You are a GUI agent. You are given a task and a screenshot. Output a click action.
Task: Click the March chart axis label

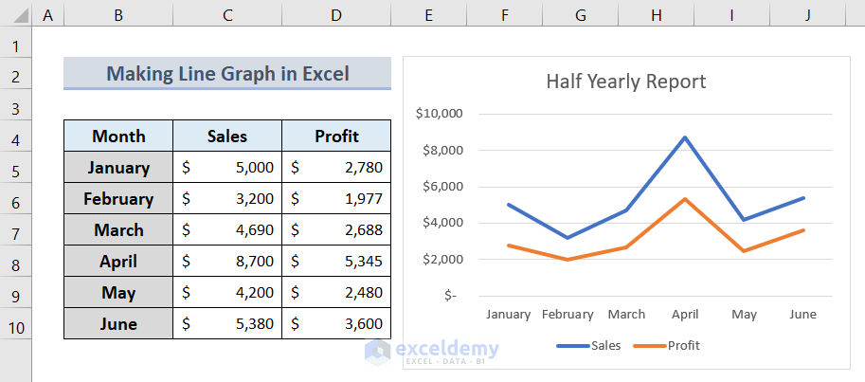pyautogui.click(x=626, y=315)
